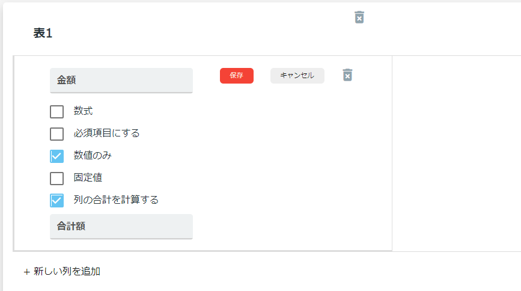Click the 列の合計を計算する label text
The height and width of the screenshot is (291, 521).
pyautogui.click(x=116, y=200)
